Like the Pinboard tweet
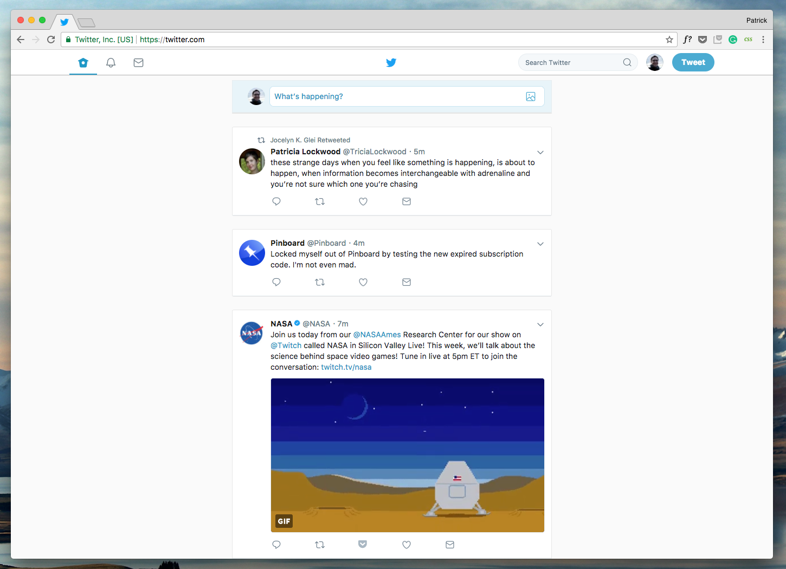The height and width of the screenshot is (569, 786). pos(363,282)
